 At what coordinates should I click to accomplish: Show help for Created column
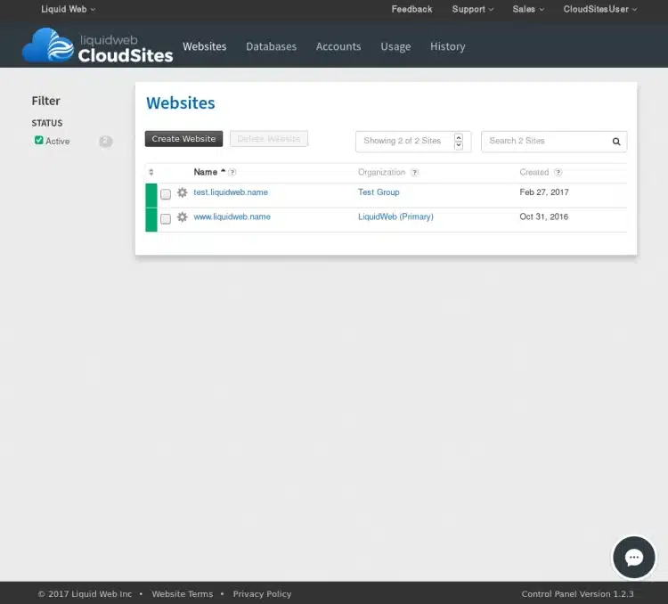point(558,172)
